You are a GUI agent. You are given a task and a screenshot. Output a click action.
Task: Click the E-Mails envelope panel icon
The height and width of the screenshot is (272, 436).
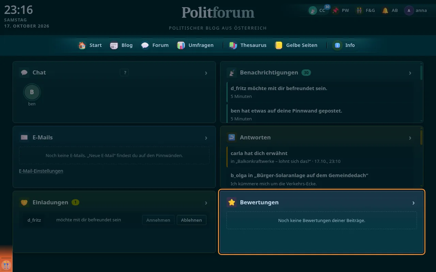[24, 137]
